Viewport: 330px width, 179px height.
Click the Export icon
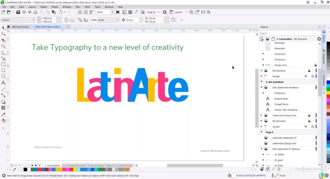tap(86, 12)
